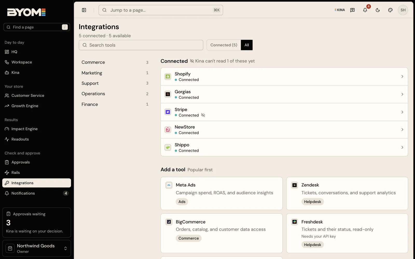Open the BigCommerce tool card
The image size is (415, 259).
point(222,233)
